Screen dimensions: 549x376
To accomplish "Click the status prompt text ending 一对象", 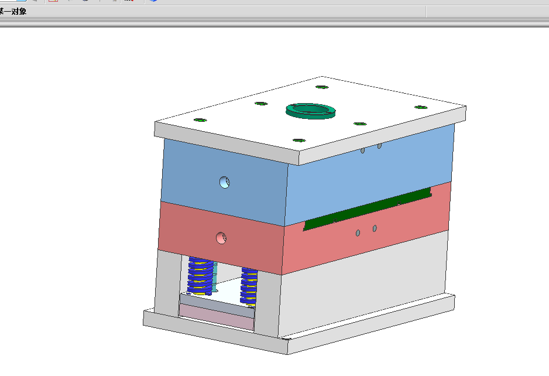I will 13,12.
